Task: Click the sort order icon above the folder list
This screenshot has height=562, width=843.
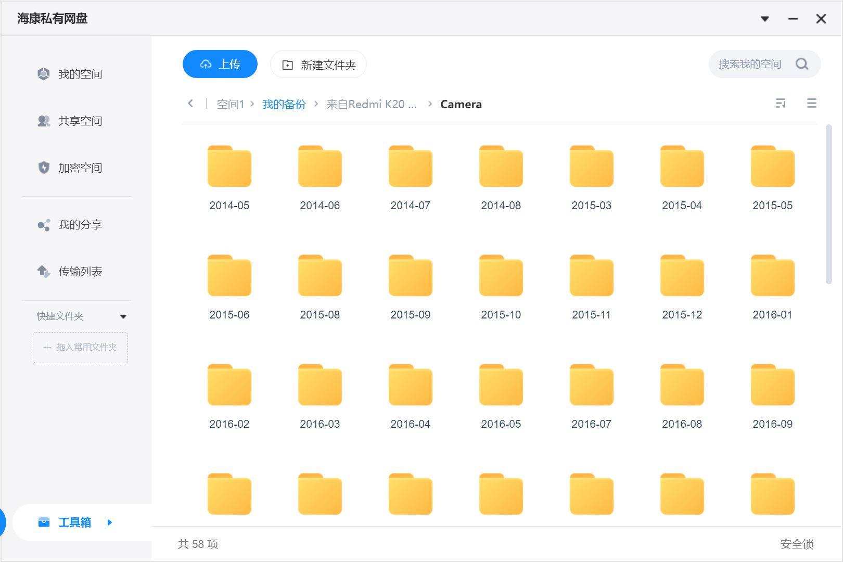Action: pyautogui.click(x=780, y=103)
